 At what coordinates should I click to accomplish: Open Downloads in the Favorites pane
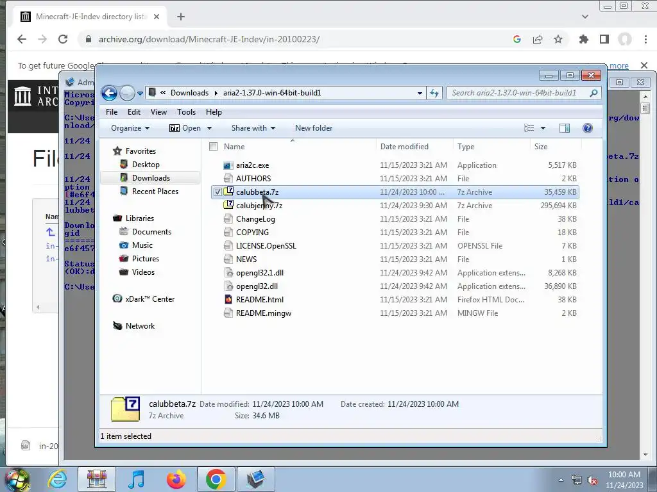click(151, 178)
